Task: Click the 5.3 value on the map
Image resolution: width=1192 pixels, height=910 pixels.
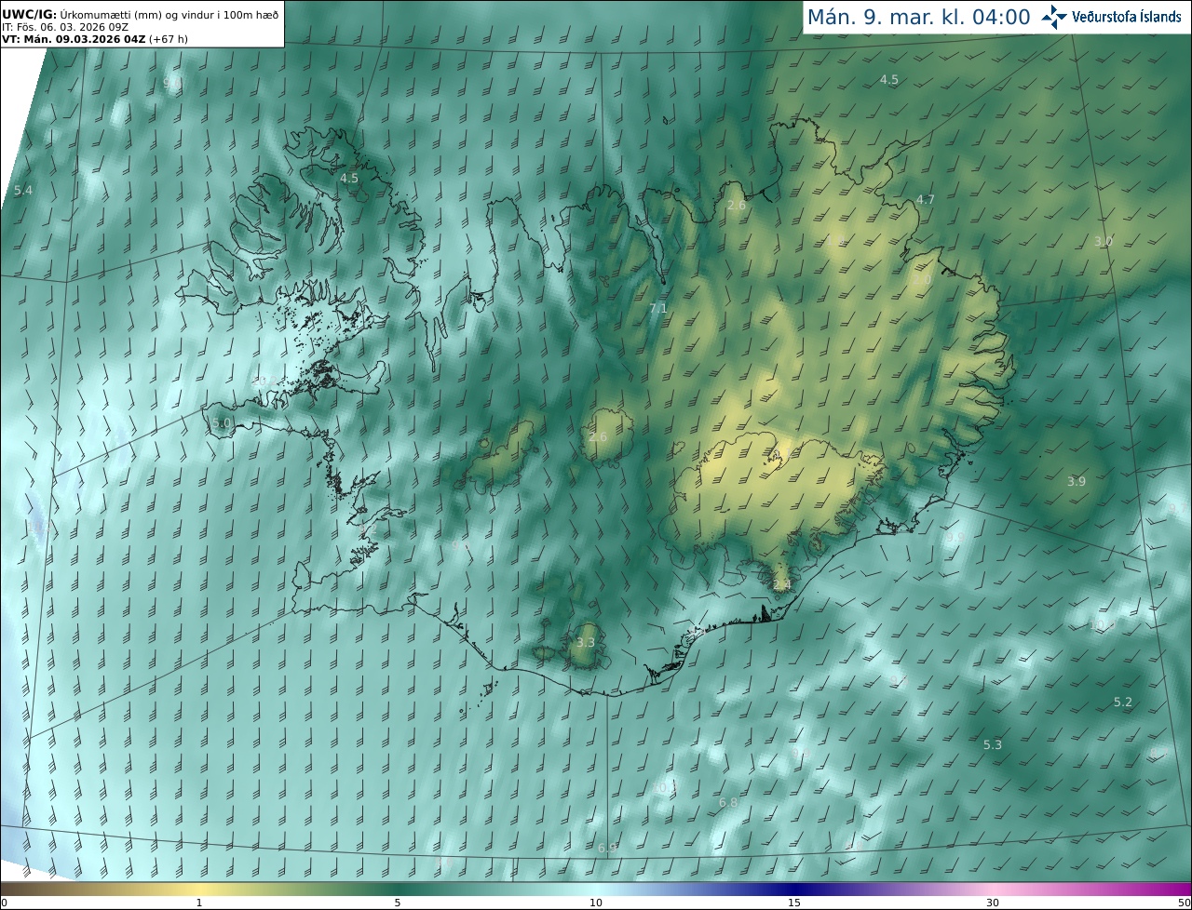Action: click(993, 745)
